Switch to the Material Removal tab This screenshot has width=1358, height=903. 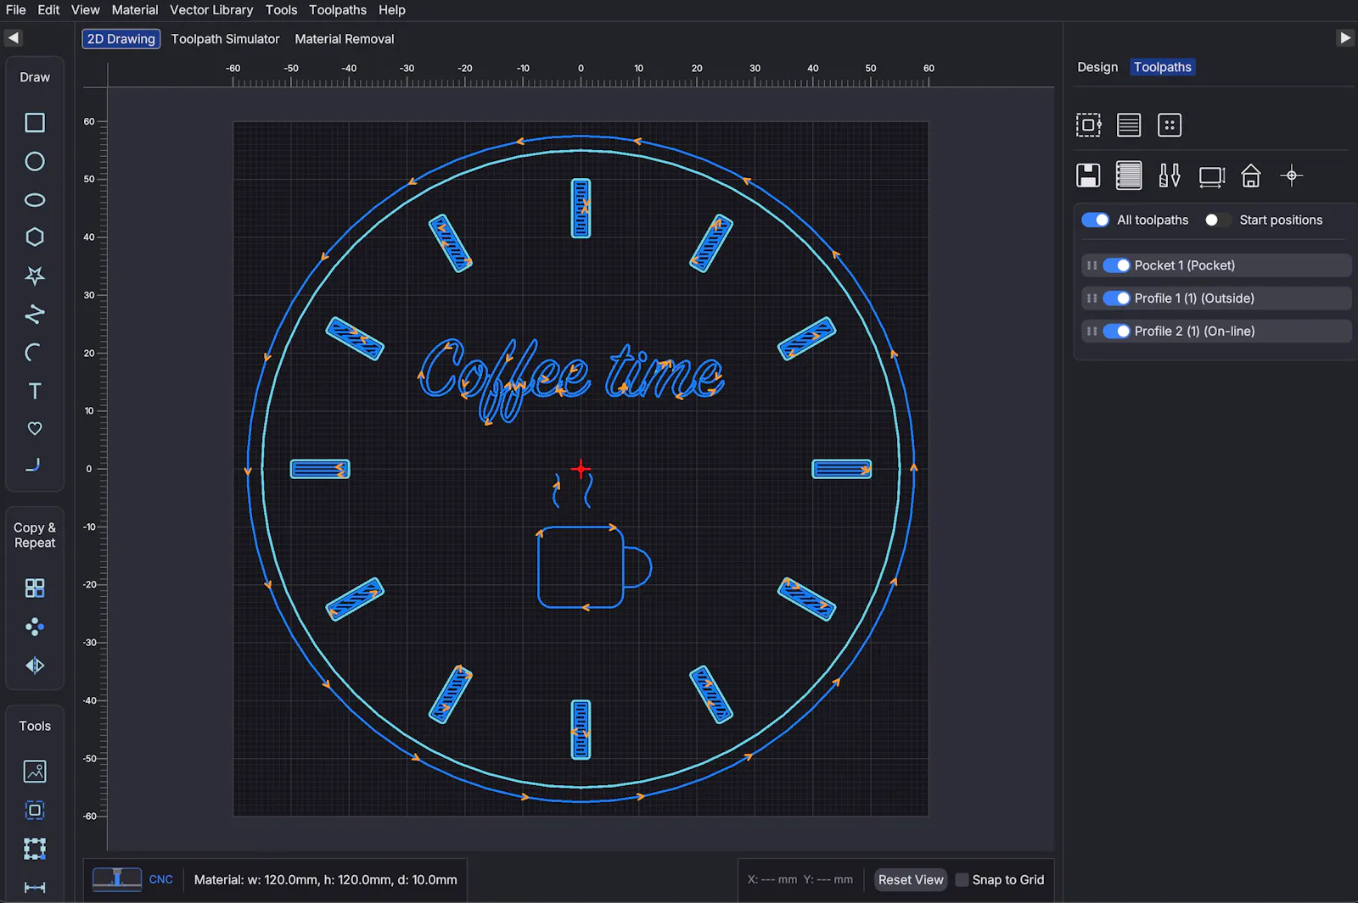click(345, 39)
